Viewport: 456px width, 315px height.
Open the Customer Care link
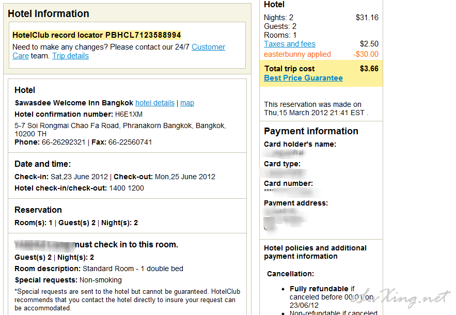click(x=208, y=47)
